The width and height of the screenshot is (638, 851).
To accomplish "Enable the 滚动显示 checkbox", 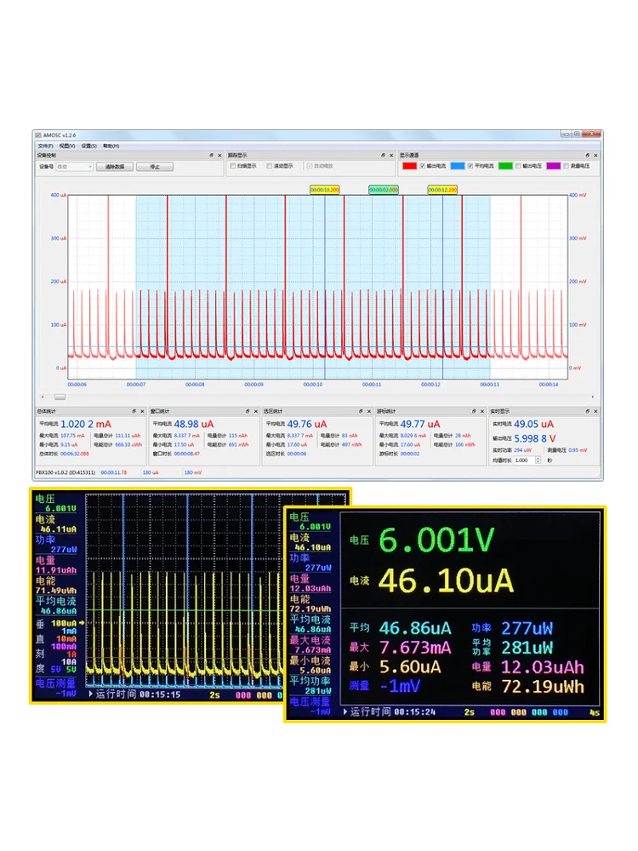I will click(x=269, y=166).
